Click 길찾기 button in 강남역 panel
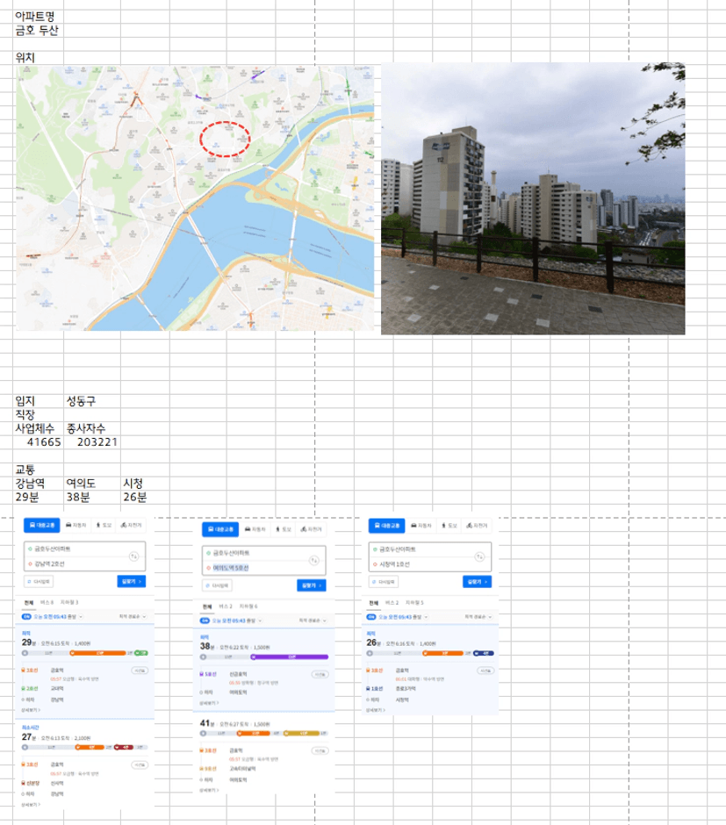Screen dimensions: 726x825 (x=131, y=581)
